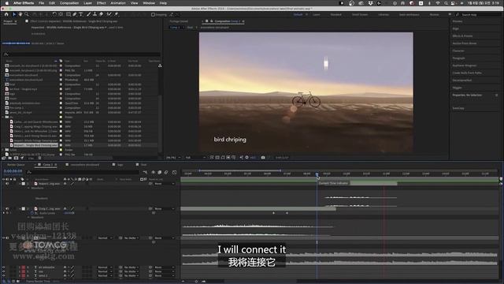
Task: Open track matte dropdown of 'art minimalist' layer
Action: [x=131, y=267]
